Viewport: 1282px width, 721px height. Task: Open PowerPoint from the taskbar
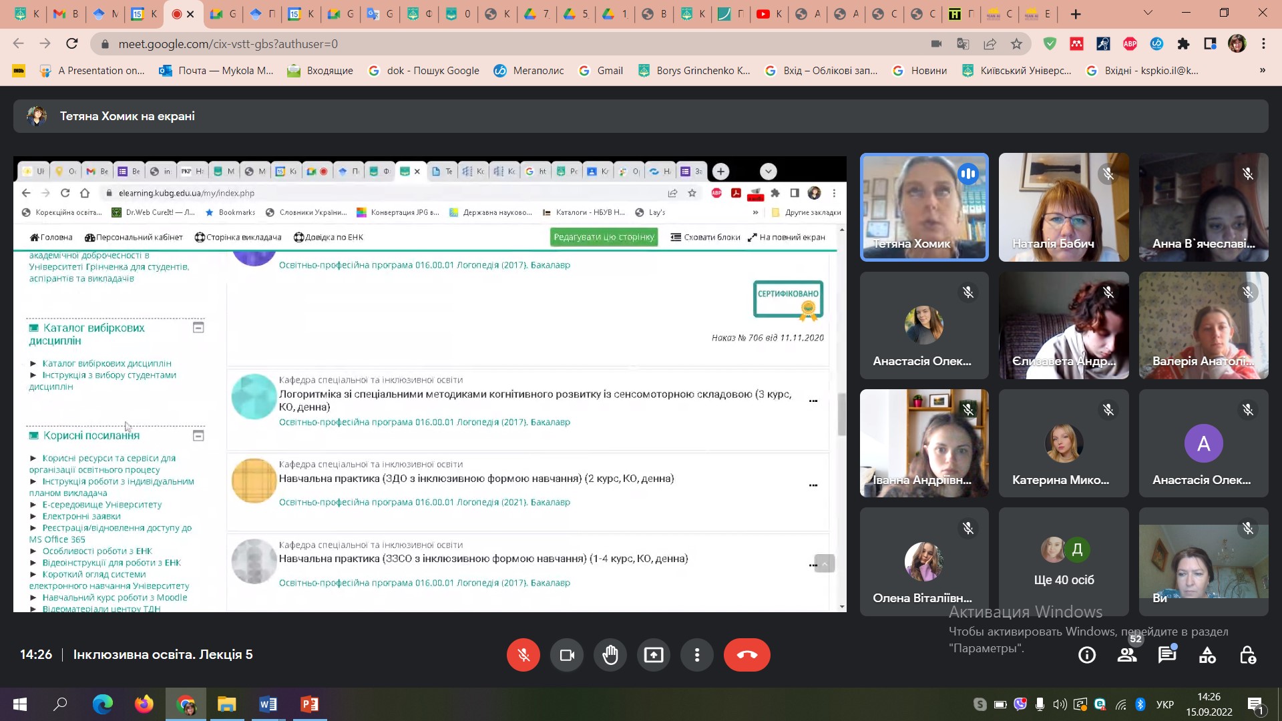click(309, 704)
